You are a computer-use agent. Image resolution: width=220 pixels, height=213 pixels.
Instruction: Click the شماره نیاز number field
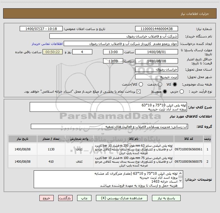click(157, 29)
